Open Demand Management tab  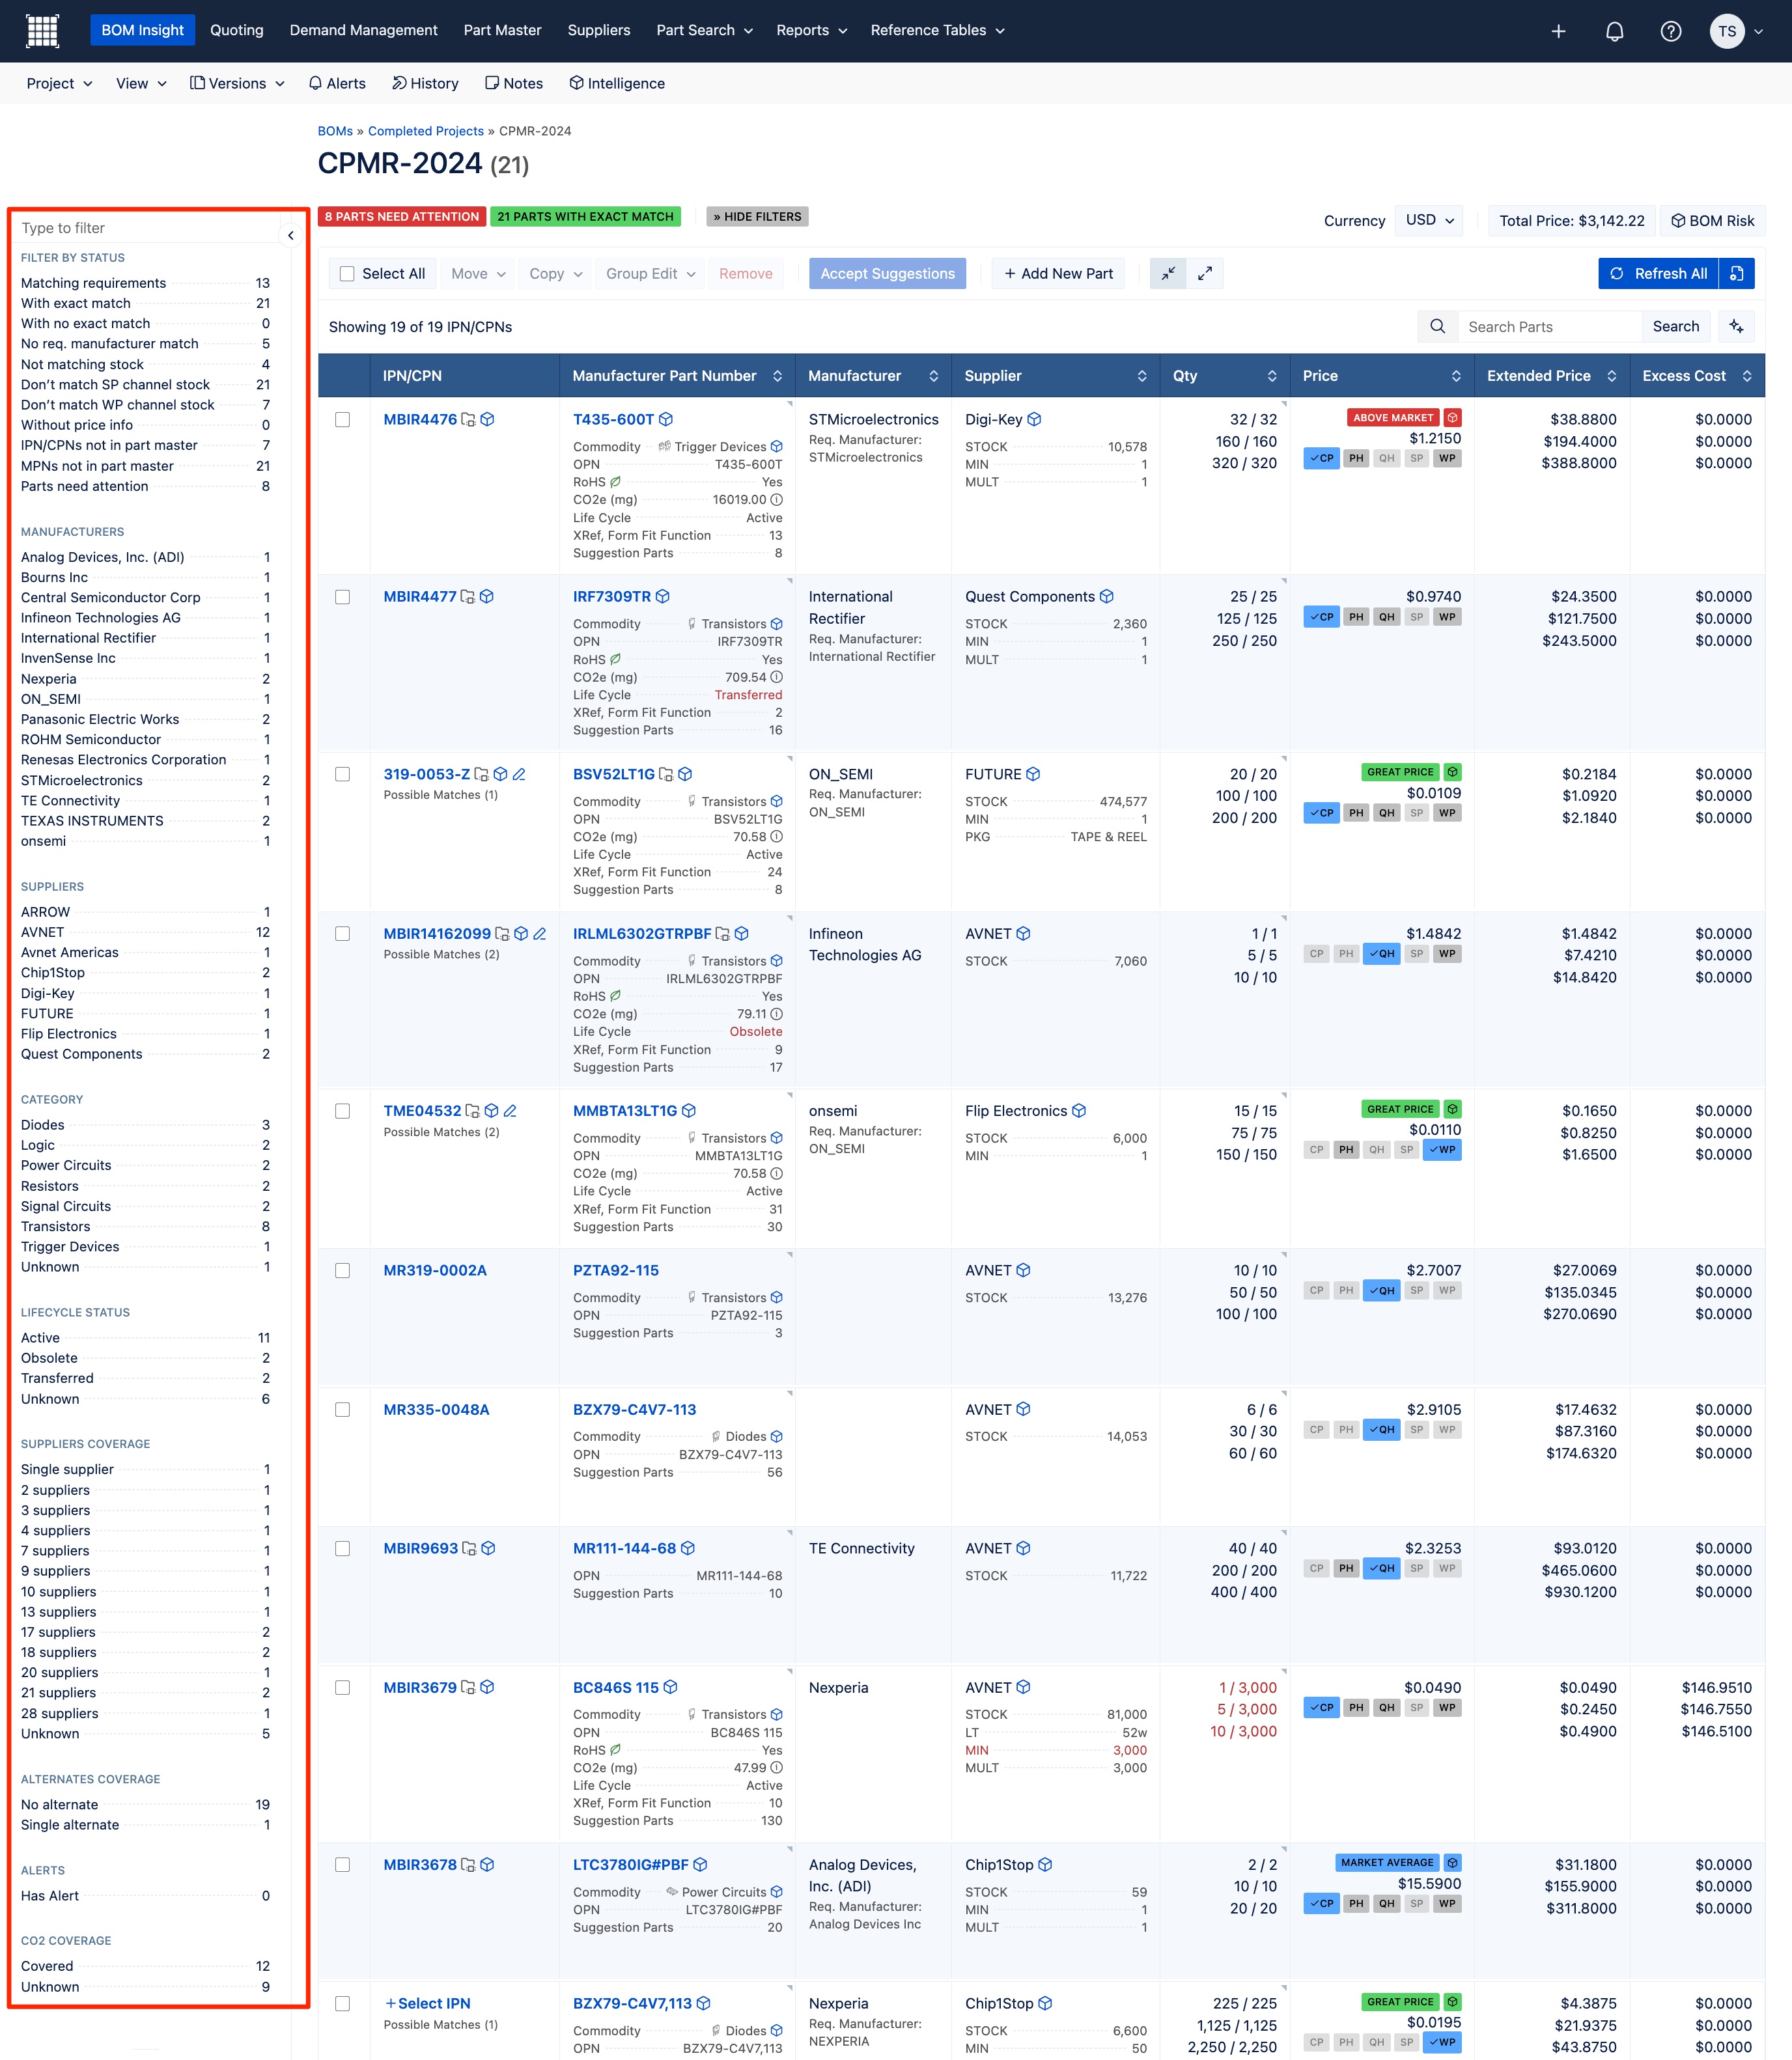pos(363,30)
